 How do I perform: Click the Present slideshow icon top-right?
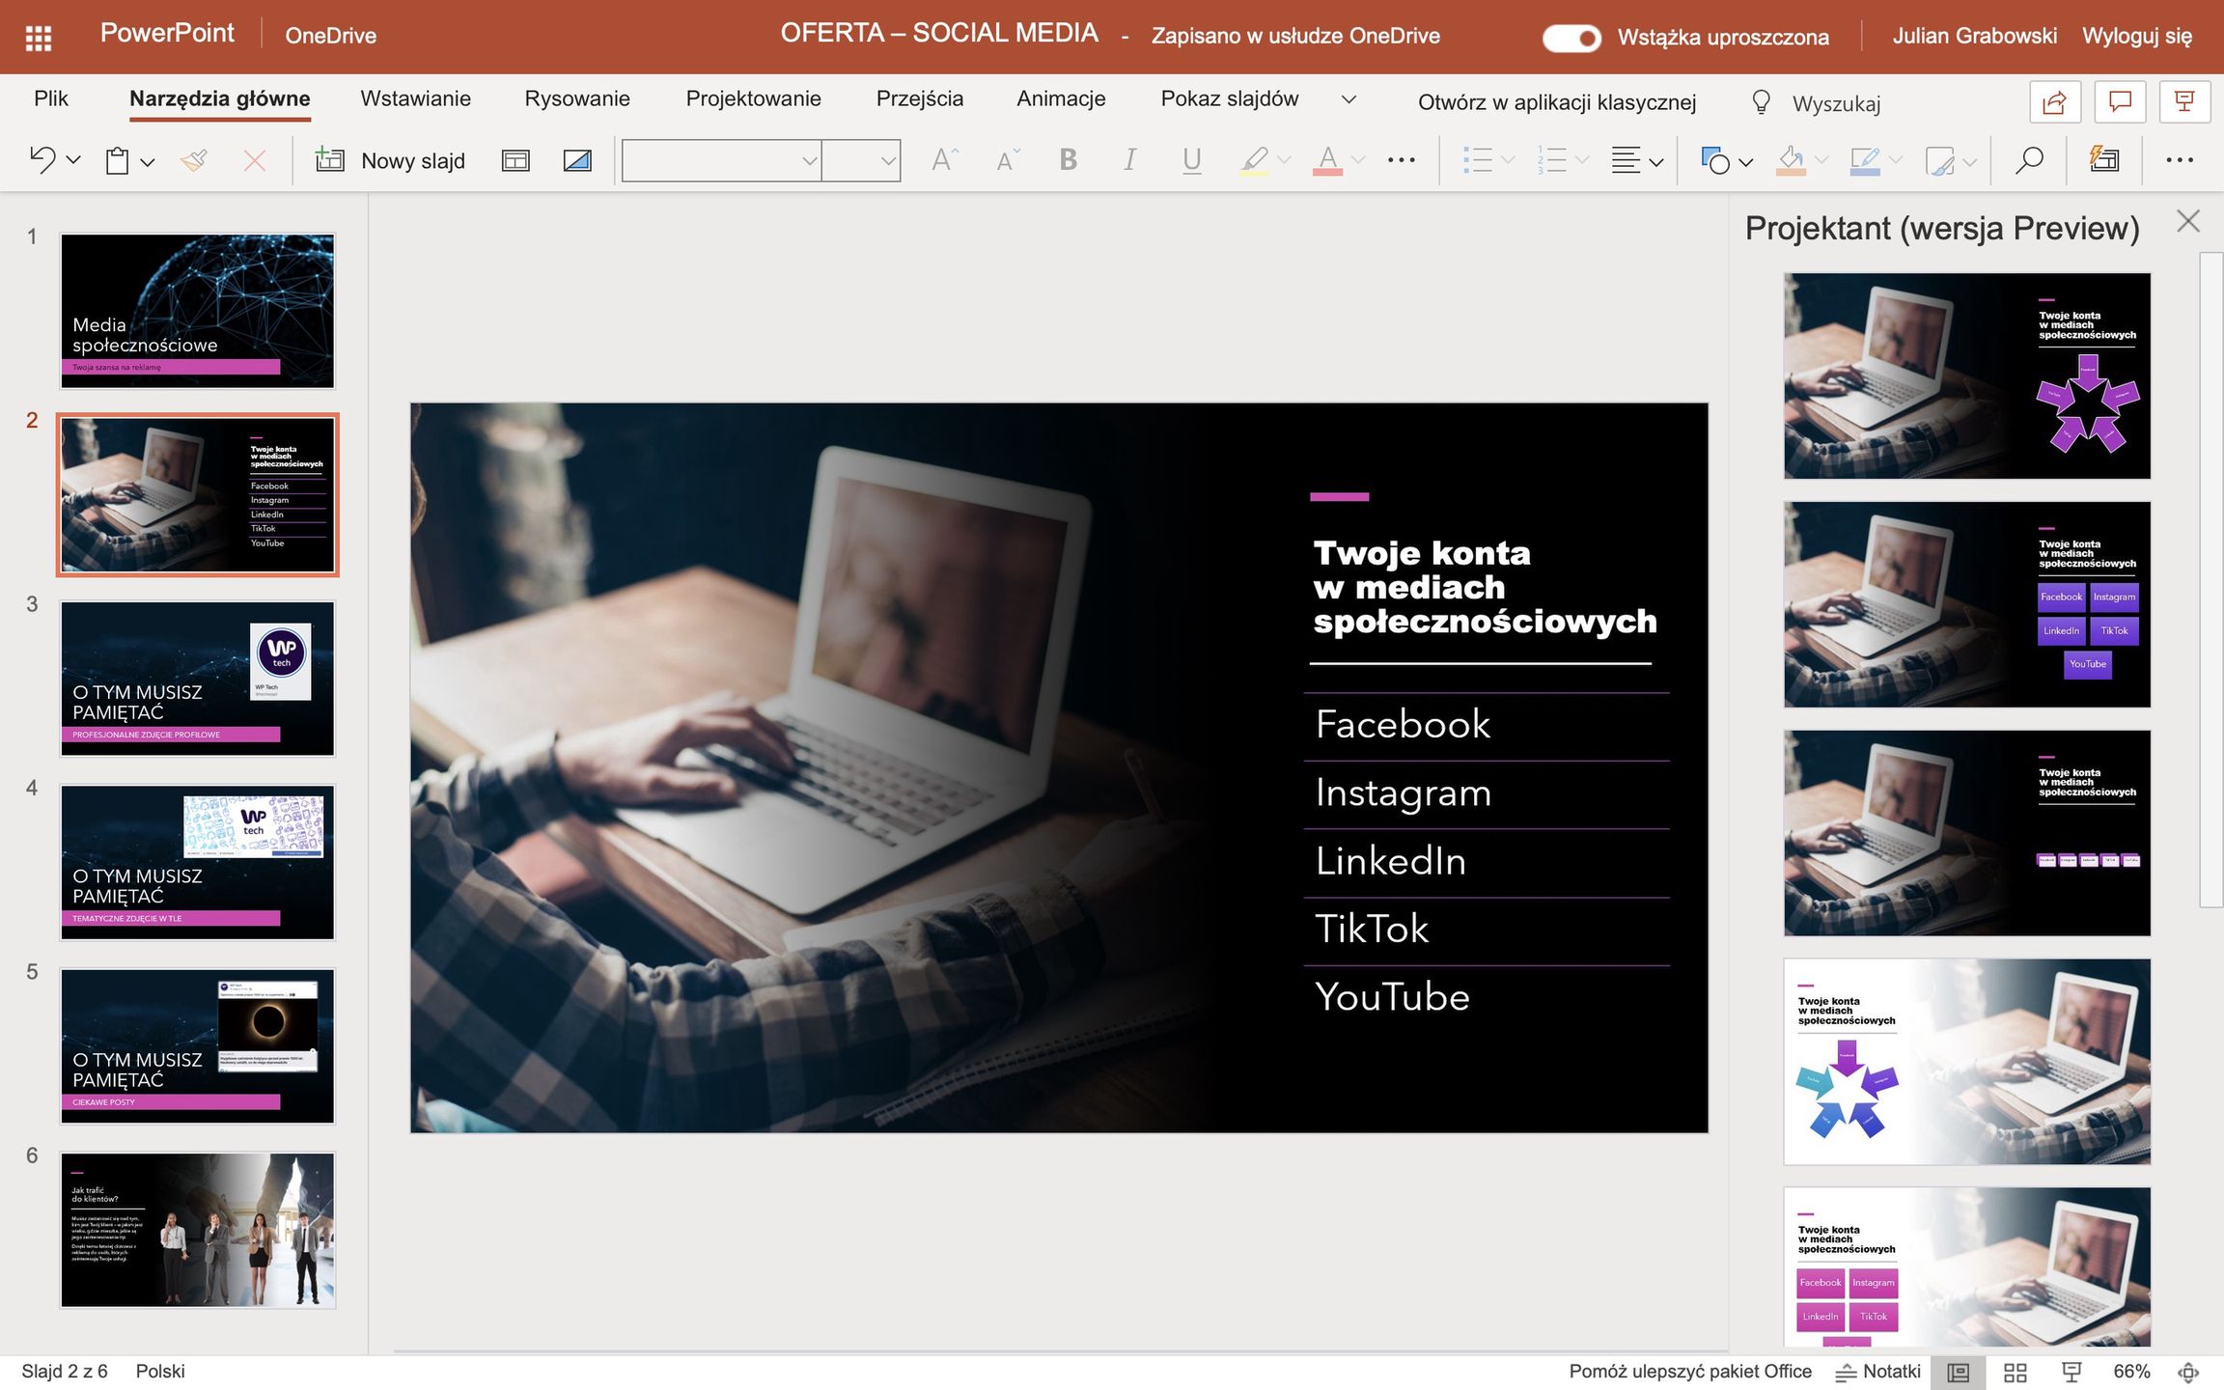pos(2184,101)
